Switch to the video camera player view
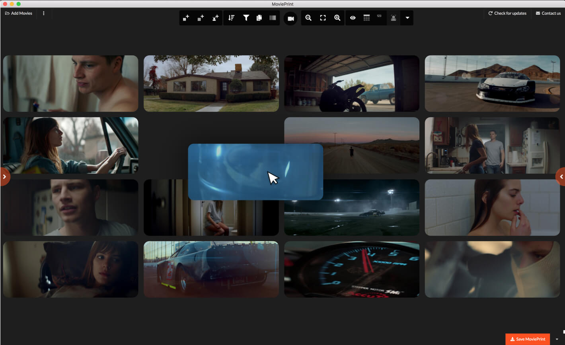The height and width of the screenshot is (345, 565). [290, 18]
